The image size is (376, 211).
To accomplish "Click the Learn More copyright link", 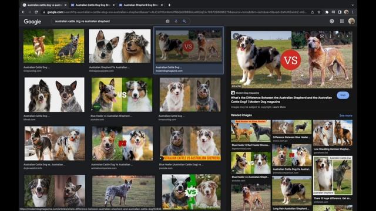I will [279, 107].
